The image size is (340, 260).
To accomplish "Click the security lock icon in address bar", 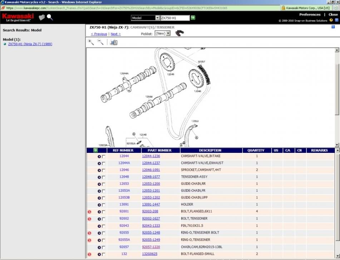I will coord(283,8).
